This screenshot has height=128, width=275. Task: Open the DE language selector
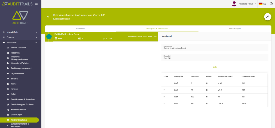coord(262,4)
